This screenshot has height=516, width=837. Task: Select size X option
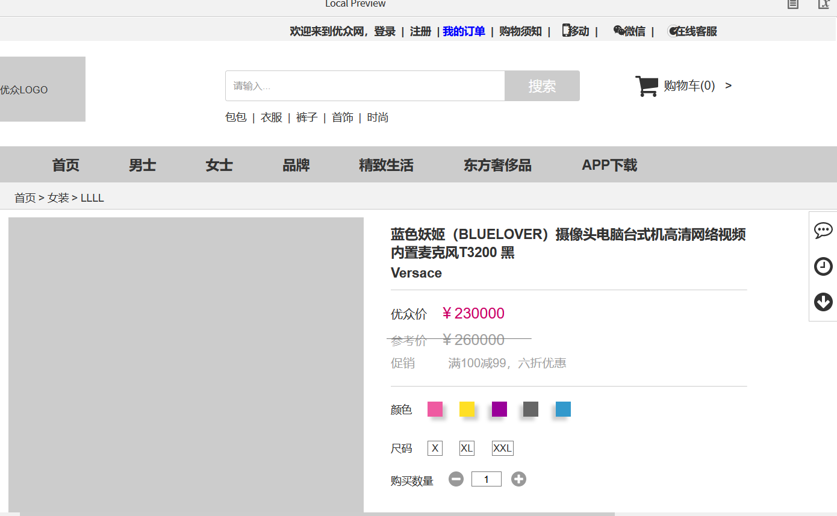[x=435, y=448]
